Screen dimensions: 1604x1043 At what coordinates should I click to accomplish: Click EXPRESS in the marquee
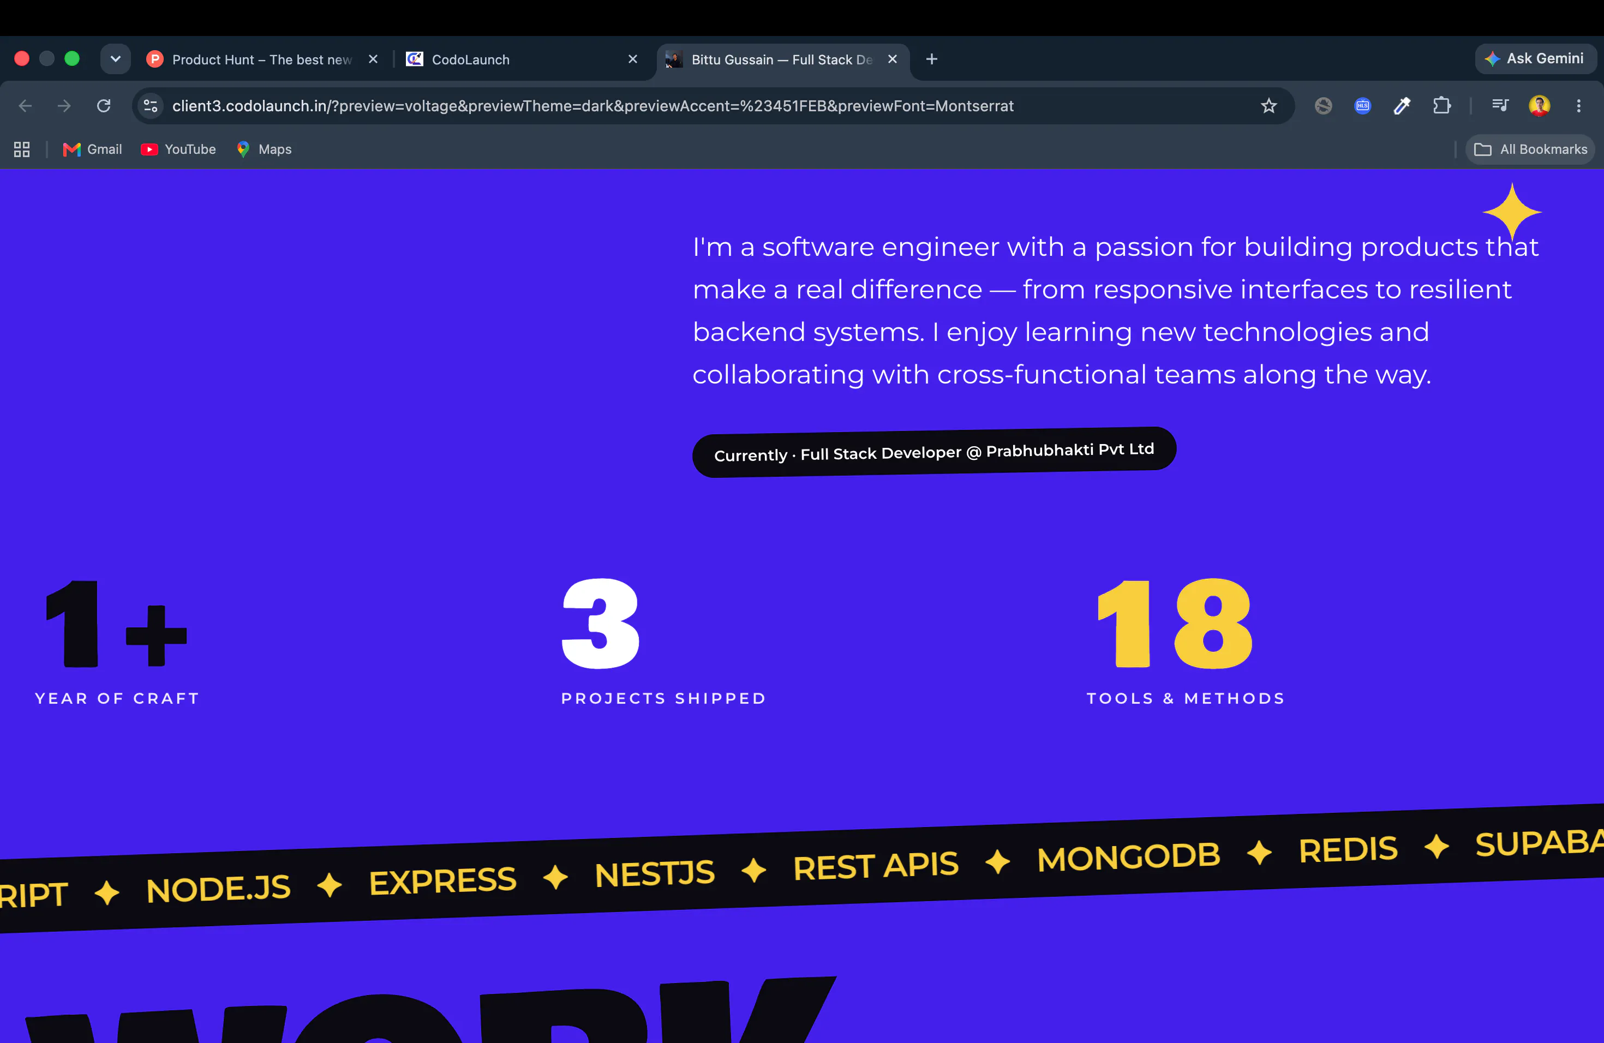(443, 882)
